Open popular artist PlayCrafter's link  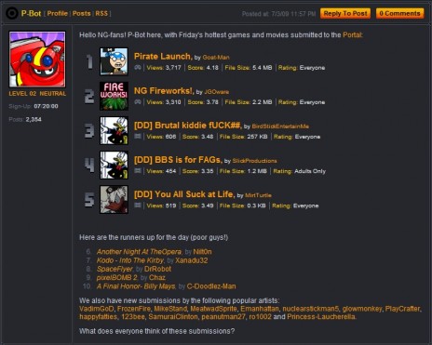tap(402, 309)
